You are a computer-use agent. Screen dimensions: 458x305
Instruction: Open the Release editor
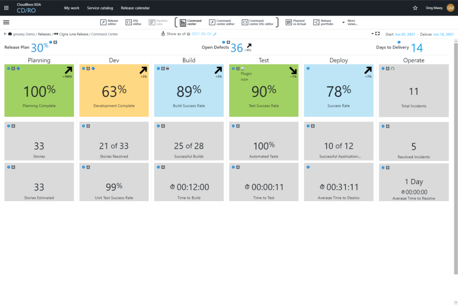[109, 22]
